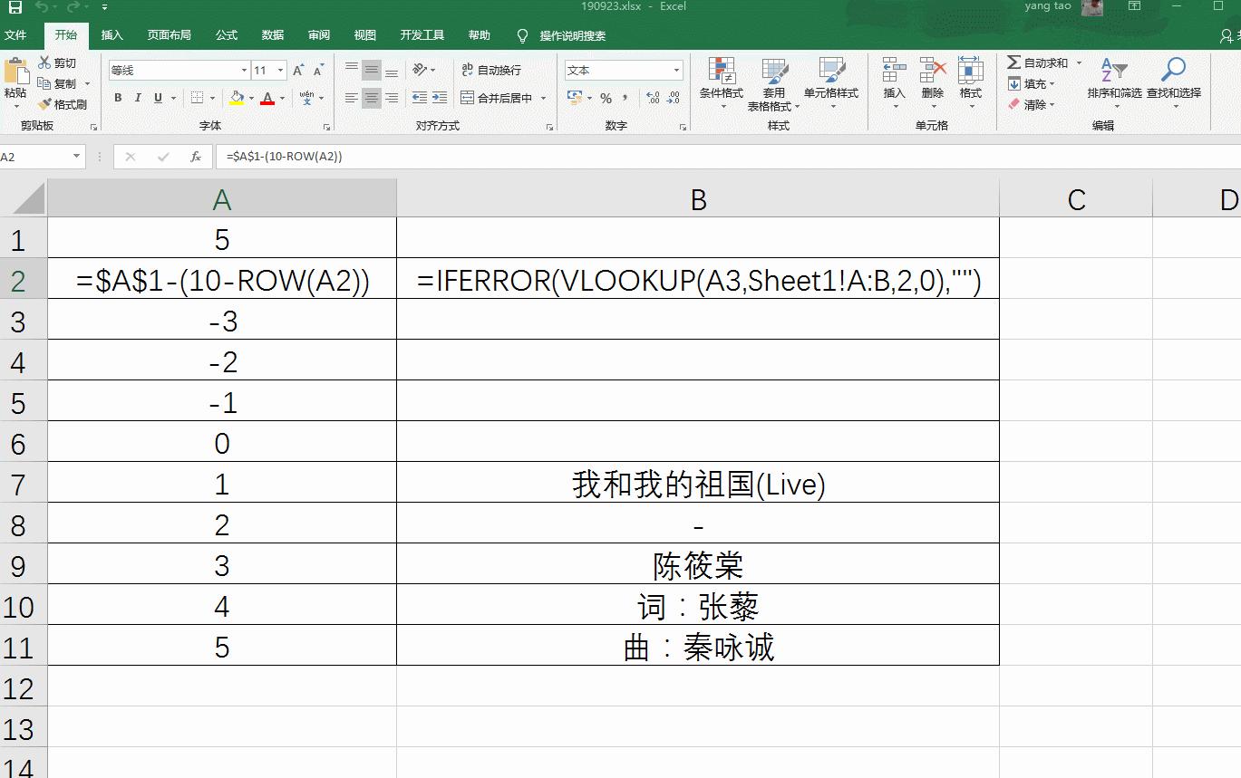This screenshot has width=1241, height=778.
Task: Click the Undo arrow in quick access toolbar
Action: point(42,7)
